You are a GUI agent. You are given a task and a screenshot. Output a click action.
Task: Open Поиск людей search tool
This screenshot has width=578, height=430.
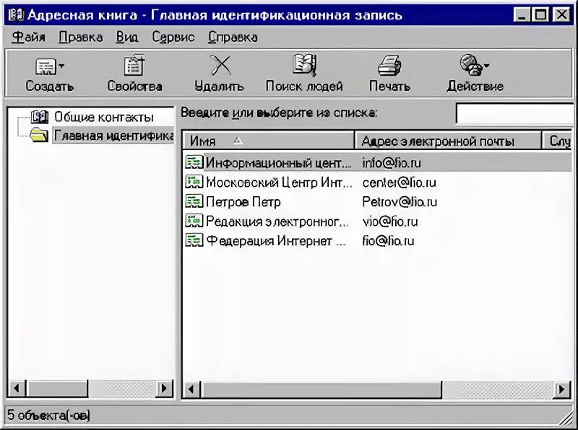click(304, 75)
